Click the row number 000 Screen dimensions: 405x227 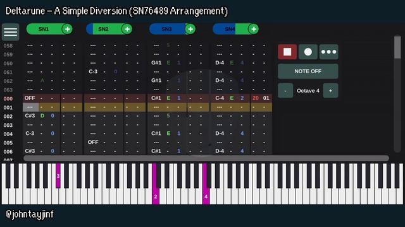pos(8,99)
